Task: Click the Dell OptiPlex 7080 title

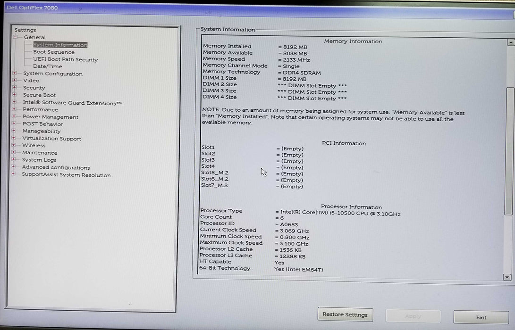Action: click(x=32, y=8)
